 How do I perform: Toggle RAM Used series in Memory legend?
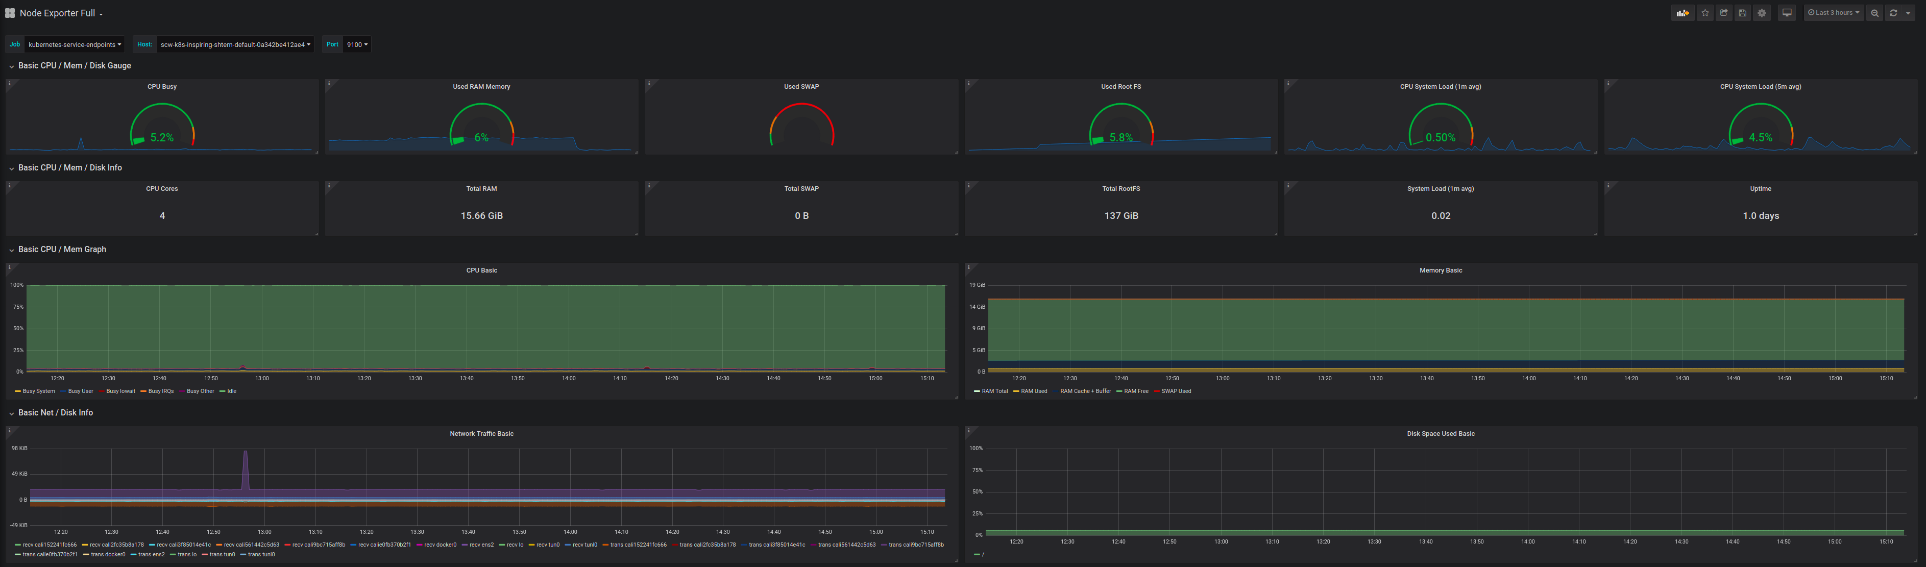pyautogui.click(x=1033, y=391)
